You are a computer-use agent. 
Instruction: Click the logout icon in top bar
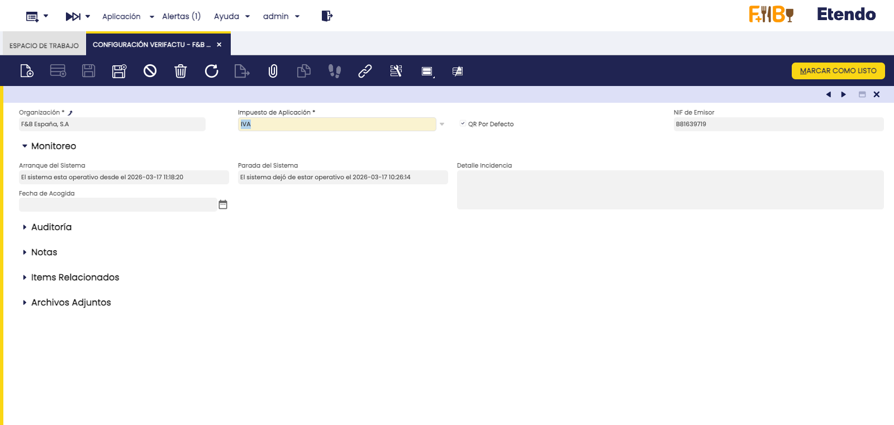(x=327, y=16)
